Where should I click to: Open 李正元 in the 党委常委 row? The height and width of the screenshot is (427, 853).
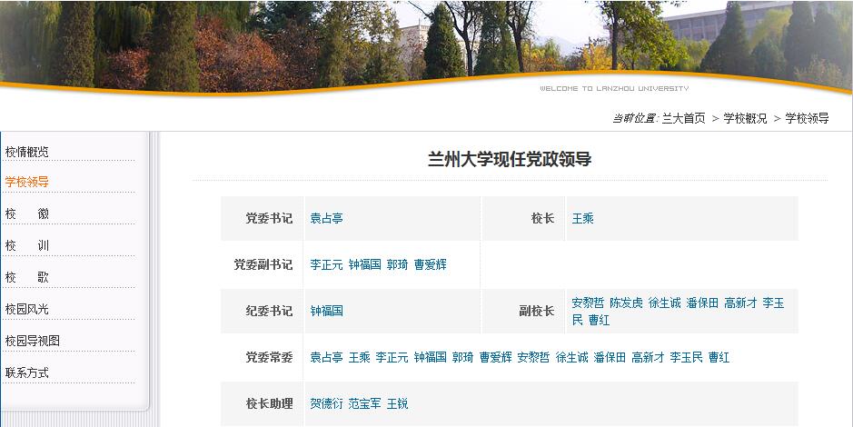pyautogui.click(x=392, y=357)
